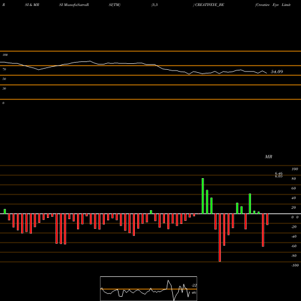The width and height of the screenshot is (301, 301).
Task: Click the 'Creative Eye Limit' company name text
Action: (273, 5)
